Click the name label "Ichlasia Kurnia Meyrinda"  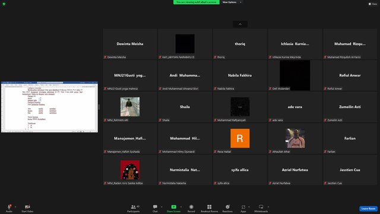[x=286, y=57]
